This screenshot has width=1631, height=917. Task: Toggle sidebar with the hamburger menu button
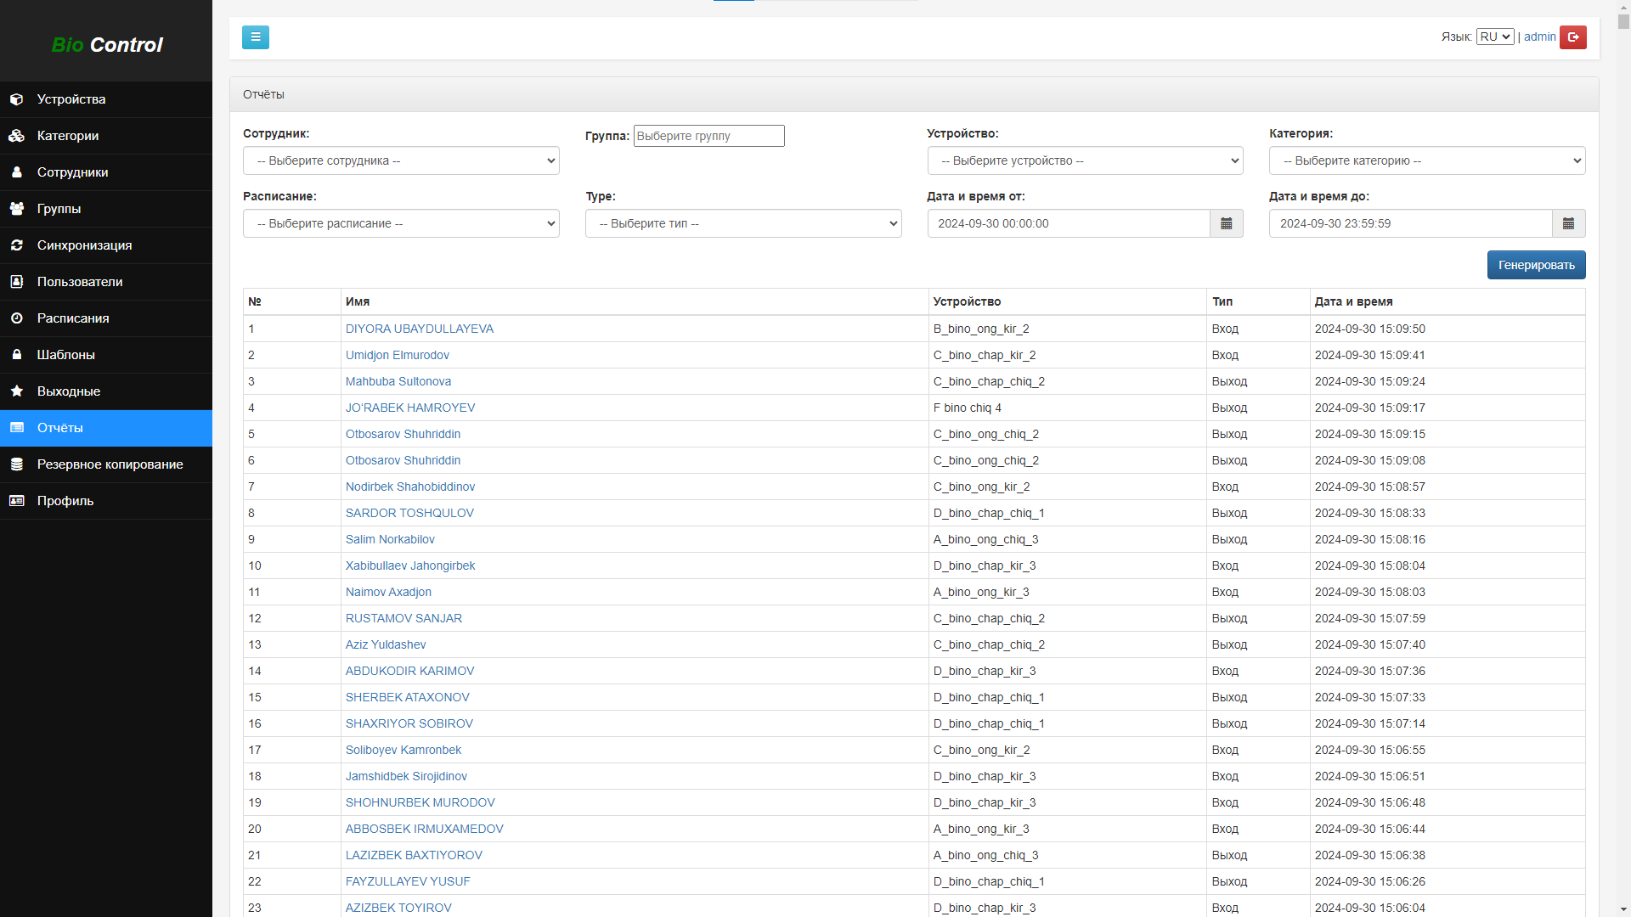(x=256, y=37)
